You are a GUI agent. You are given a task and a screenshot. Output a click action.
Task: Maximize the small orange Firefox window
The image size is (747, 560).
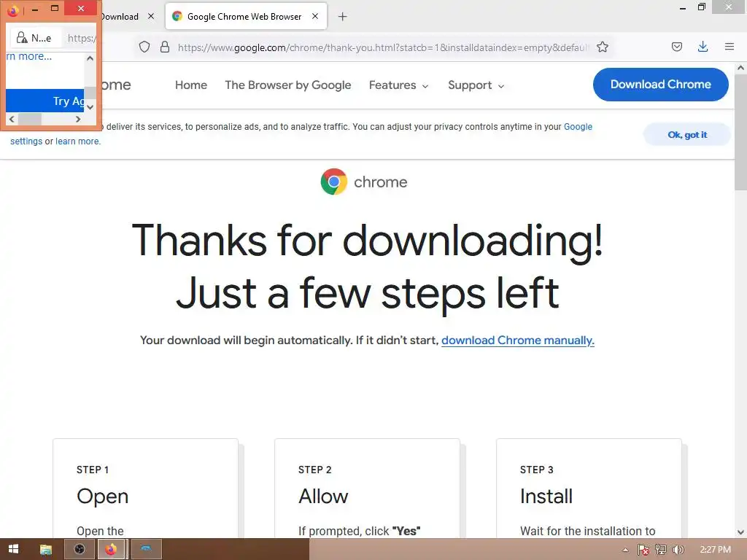point(55,8)
